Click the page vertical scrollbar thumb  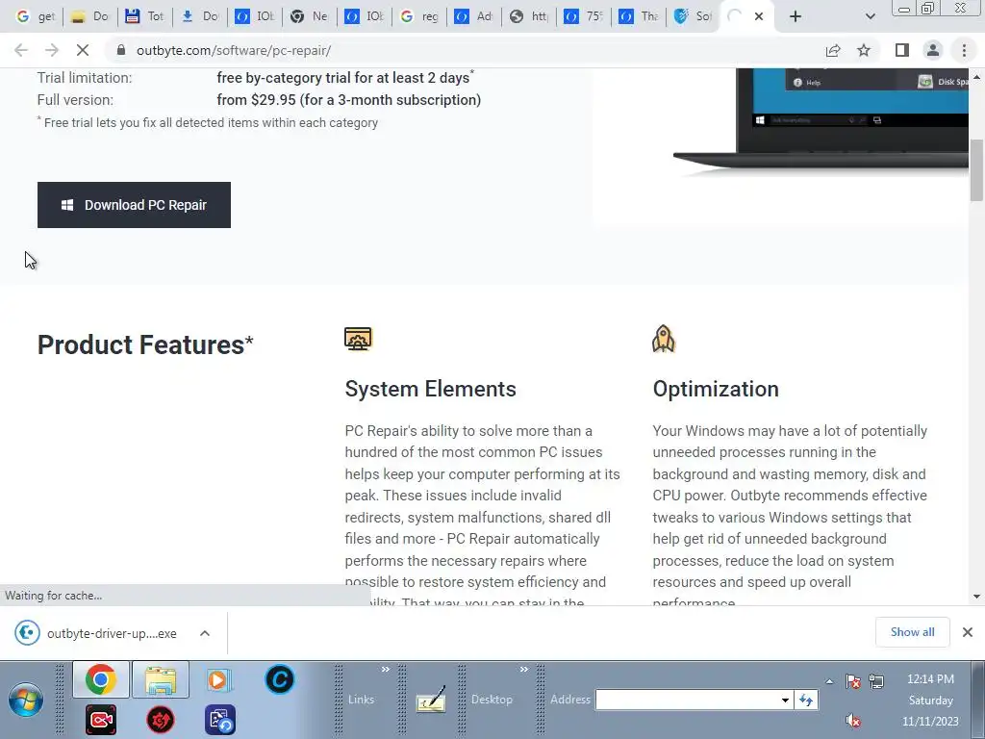(x=976, y=169)
